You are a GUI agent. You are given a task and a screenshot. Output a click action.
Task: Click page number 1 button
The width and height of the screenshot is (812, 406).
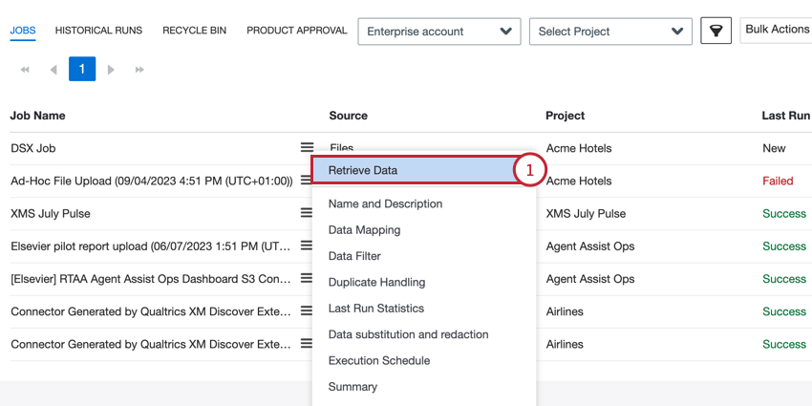click(x=82, y=70)
